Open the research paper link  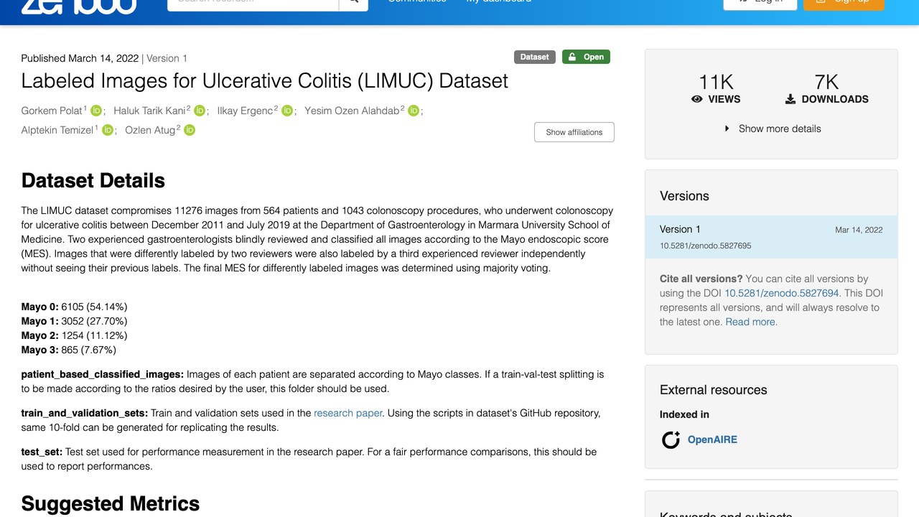348,413
